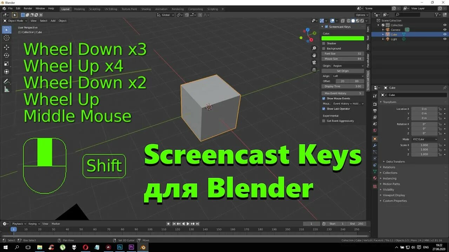Screen dimensions: 449x252
Task: Pin the Properties editor context
Action: pyautogui.click(x=444, y=87)
